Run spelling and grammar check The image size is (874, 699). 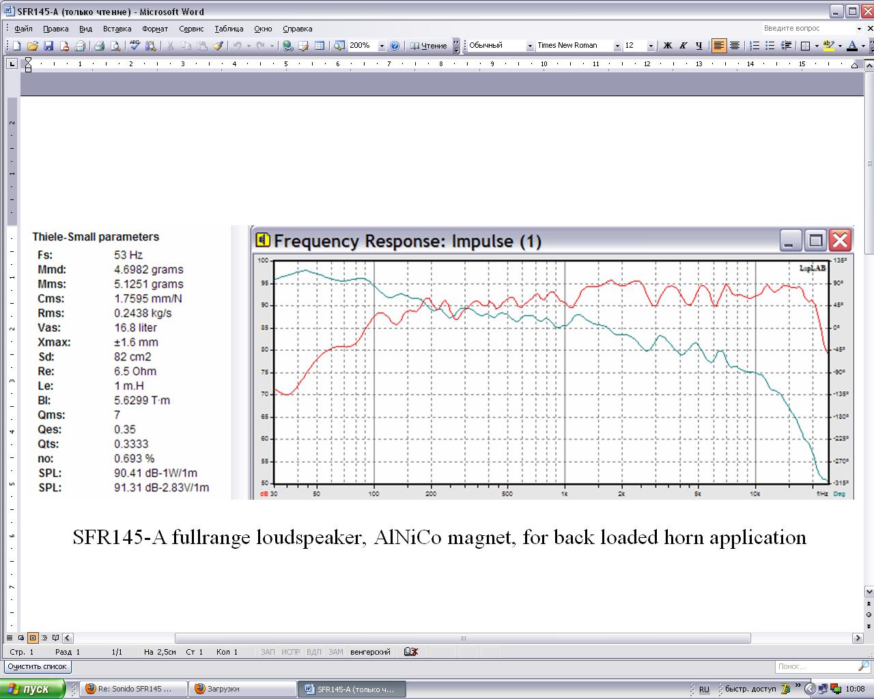click(x=135, y=46)
